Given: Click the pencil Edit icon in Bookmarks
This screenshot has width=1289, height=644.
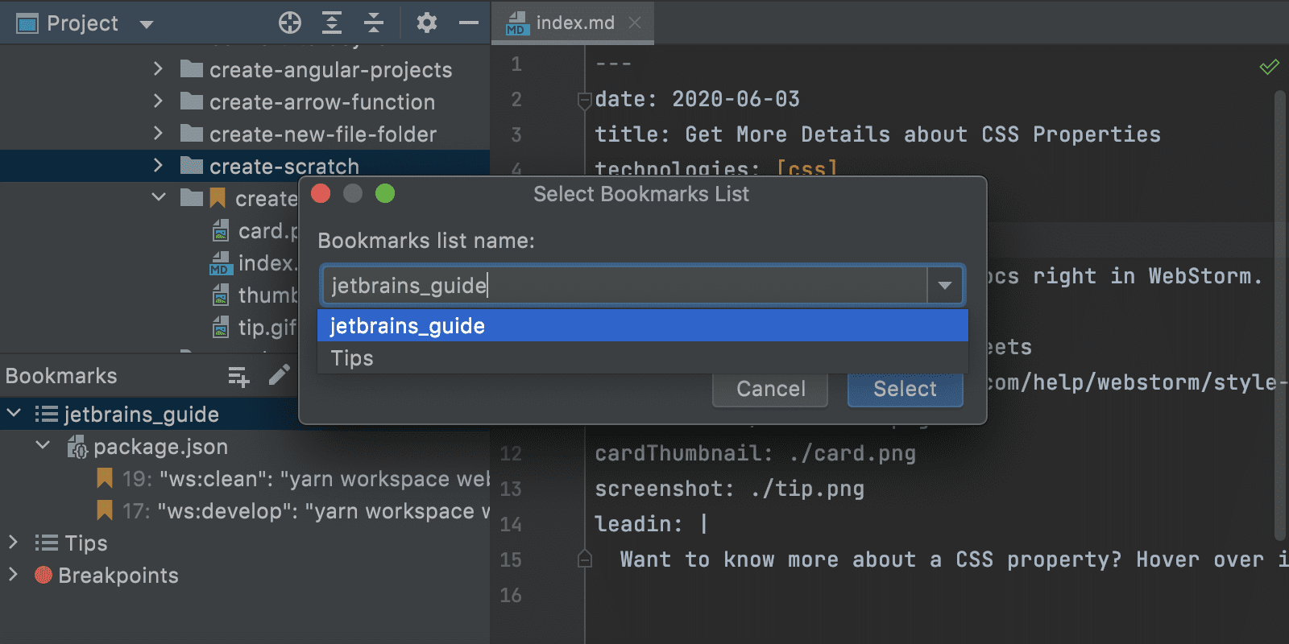Looking at the screenshot, I should (280, 375).
